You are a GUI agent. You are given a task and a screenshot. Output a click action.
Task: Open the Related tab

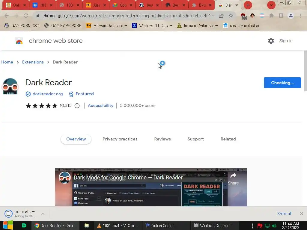228,139
